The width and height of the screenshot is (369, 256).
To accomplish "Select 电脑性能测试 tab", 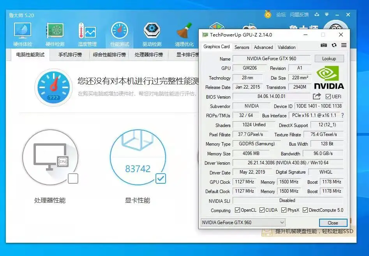I will point(30,55).
